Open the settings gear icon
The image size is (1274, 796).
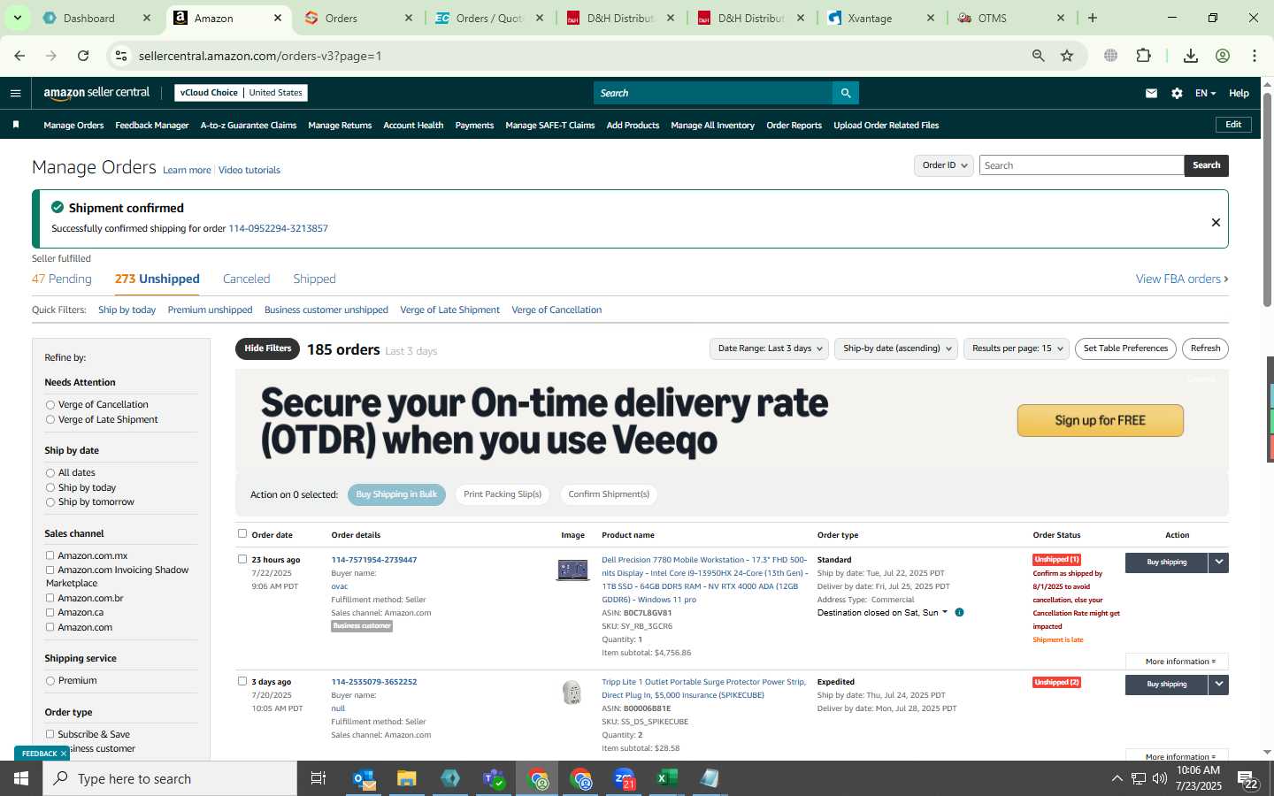click(x=1177, y=93)
